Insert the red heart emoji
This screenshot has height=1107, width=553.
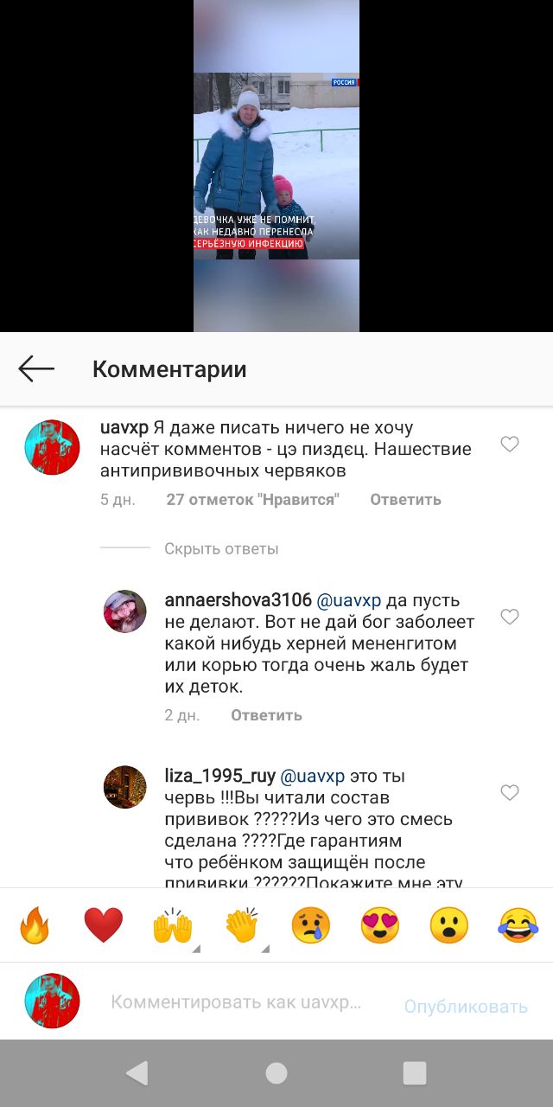click(104, 925)
